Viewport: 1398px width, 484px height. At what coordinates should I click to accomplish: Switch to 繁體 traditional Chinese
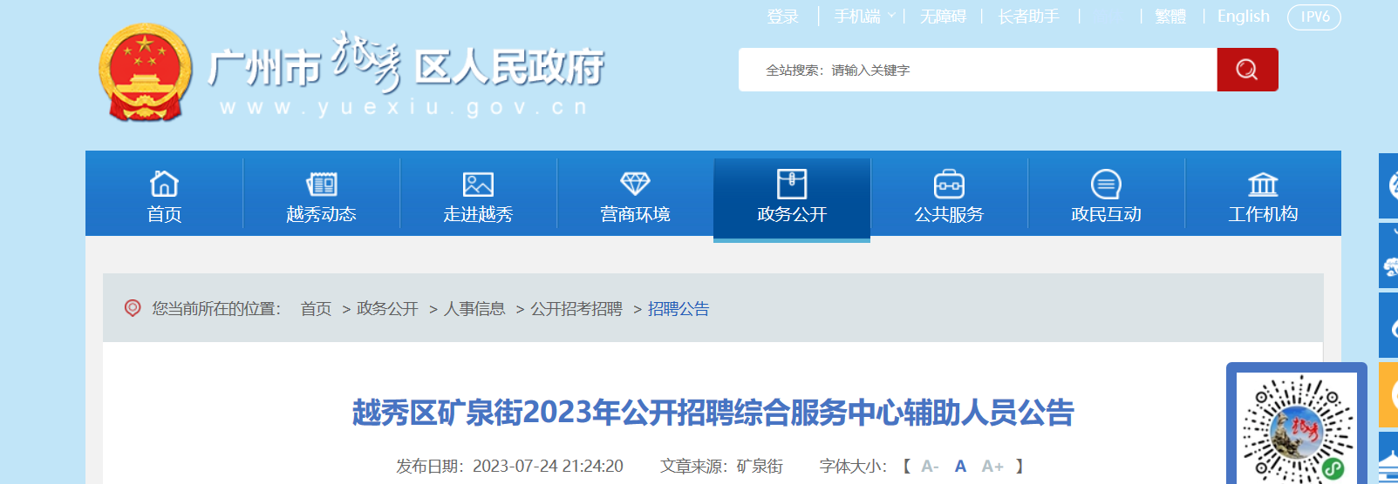[1170, 17]
